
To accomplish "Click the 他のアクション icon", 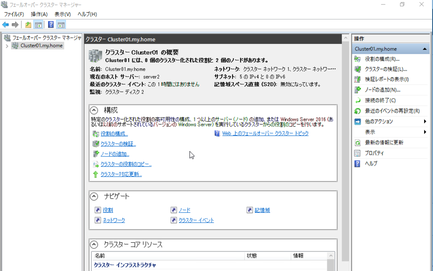I will [357, 121].
